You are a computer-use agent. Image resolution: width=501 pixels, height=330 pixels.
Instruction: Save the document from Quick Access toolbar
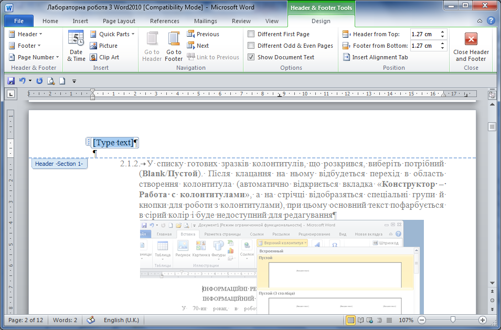coord(11,81)
